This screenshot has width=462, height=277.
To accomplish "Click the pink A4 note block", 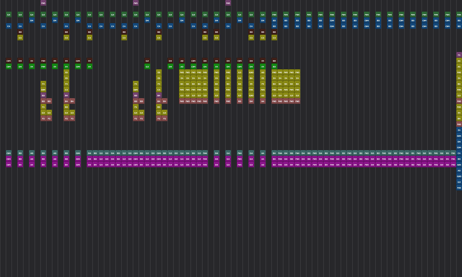I will pyautogui.click(x=263, y=101).
